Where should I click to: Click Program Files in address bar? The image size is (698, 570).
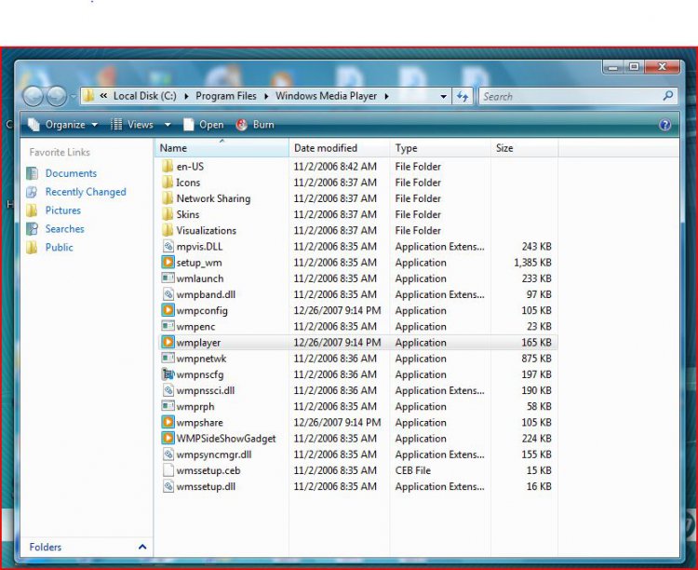pyautogui.click(x=226, y=96)
